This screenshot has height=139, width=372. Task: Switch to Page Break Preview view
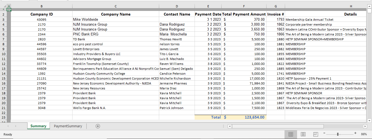coord(316,134)
